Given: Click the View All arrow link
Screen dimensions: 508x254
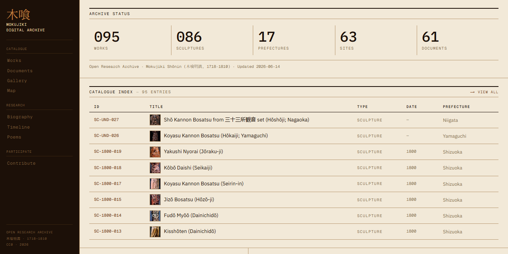Looking at the screenshot, I should coord(484,92).
